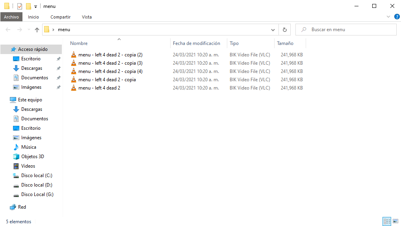
Task: Click BIK Video File (VLC) type of copia (3)
Action: pyautogui.click(x=250, y=63)
